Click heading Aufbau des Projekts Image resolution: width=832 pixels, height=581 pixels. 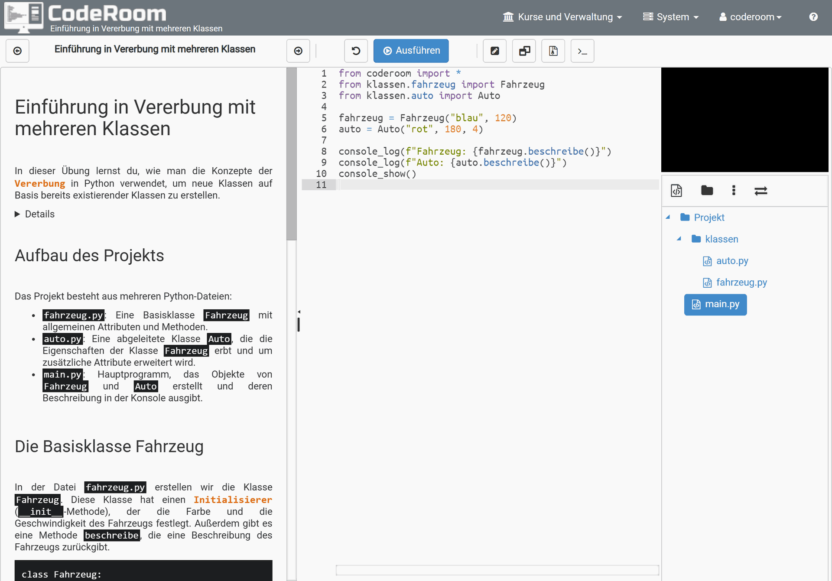(x=89, y=256)
